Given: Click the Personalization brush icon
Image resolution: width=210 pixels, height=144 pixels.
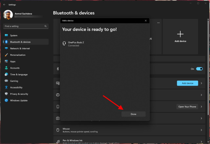Looking at the screenshot, I should coord(6,55).
